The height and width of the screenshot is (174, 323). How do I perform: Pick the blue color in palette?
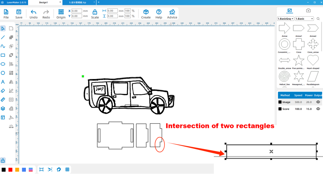(x=24, y=170)
